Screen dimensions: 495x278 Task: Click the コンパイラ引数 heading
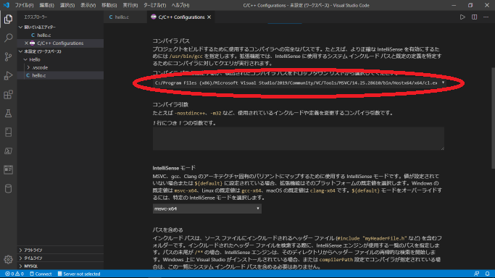click(170, 105)
